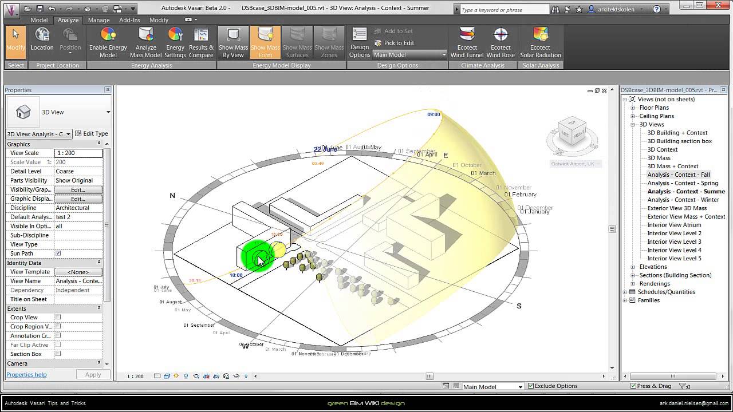Open the Location tool

coord(42,40)
